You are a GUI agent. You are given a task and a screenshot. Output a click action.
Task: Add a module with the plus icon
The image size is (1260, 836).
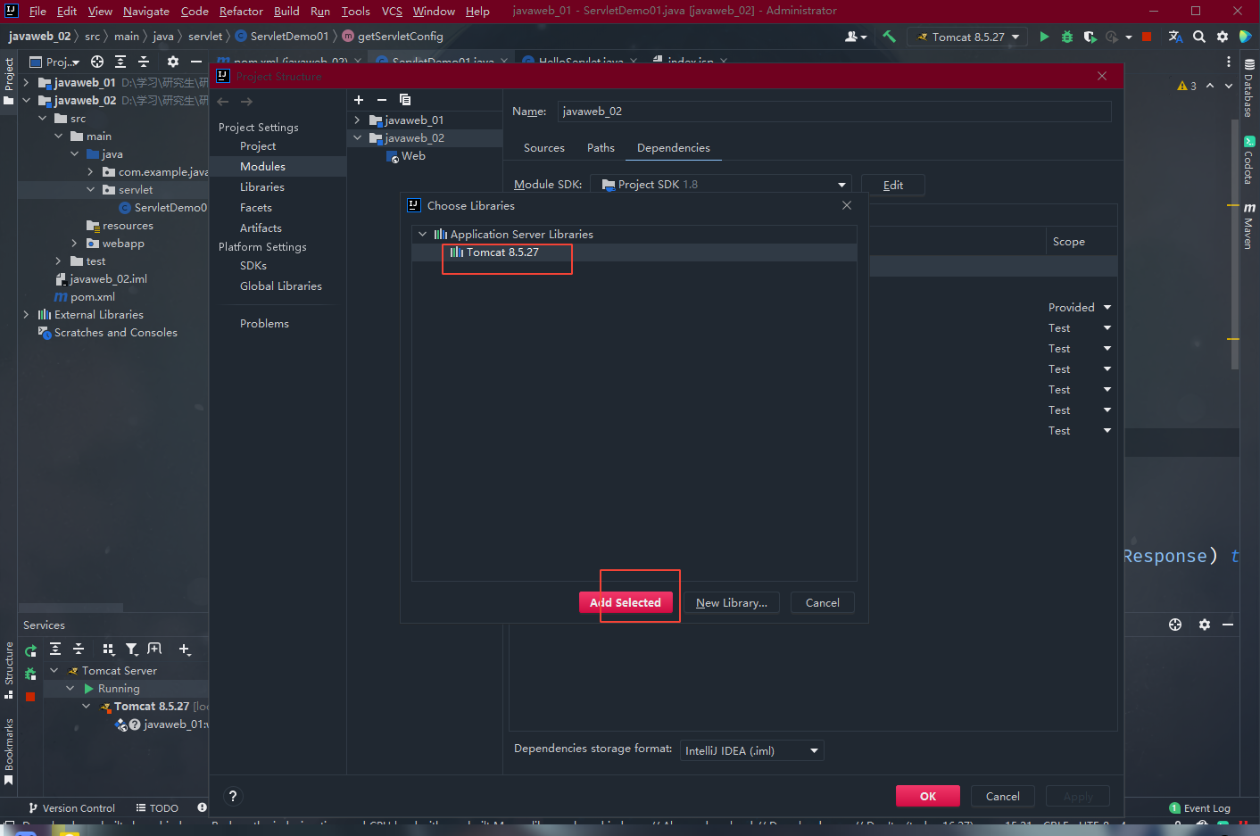click(359, 100)
